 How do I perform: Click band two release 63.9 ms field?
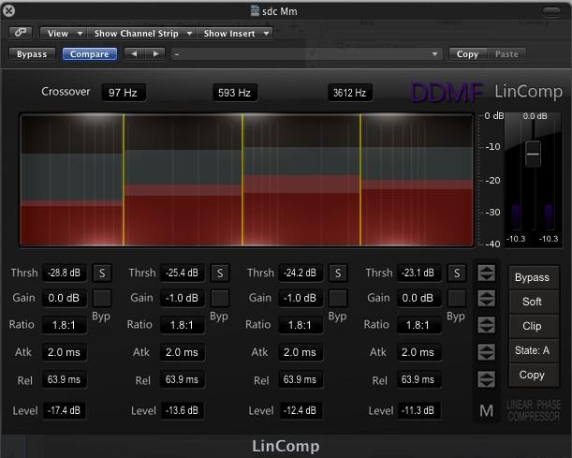click(182, 379)
